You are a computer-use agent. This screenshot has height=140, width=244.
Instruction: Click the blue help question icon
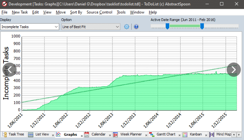[136, 27]
